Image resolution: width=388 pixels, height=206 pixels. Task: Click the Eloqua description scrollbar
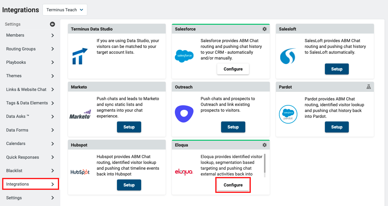[x=265, y=163]
